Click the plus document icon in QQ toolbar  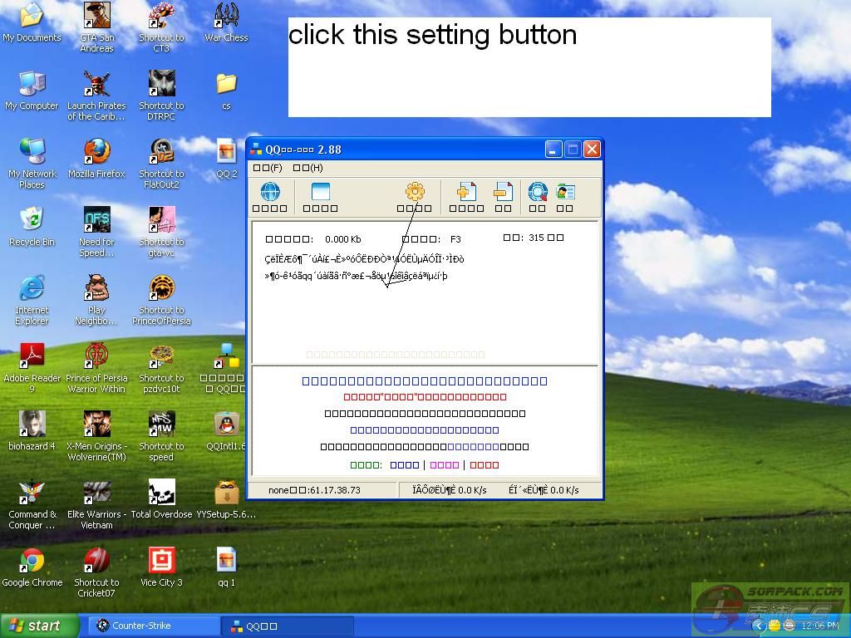[466, 192]
